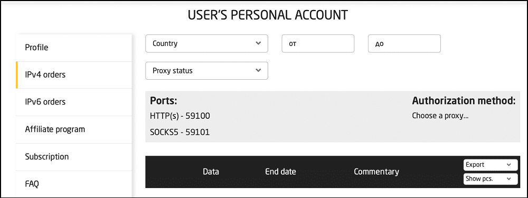The width and height of the screenshot is (528, 198).
Task: Select the IPv4 orders sidebar item
Action: coord(74,75)
